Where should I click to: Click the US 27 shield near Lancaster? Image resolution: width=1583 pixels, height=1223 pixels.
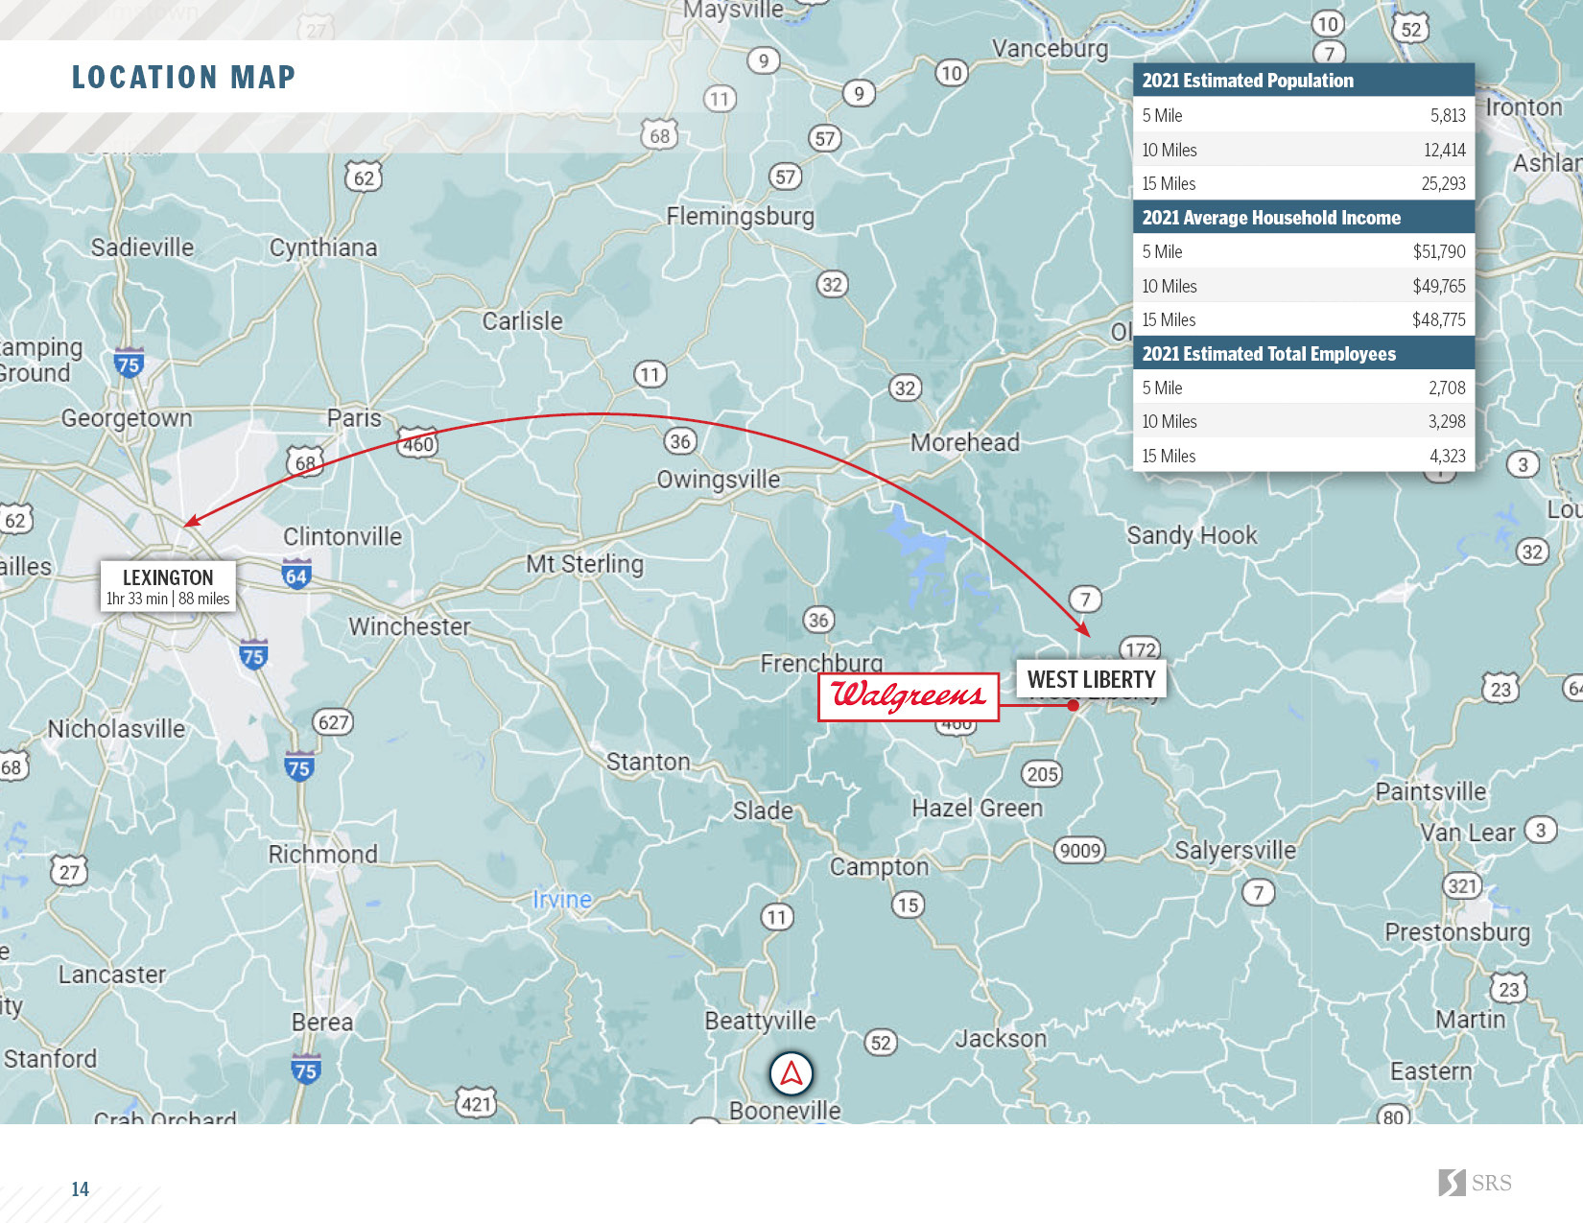pos(69,871)
